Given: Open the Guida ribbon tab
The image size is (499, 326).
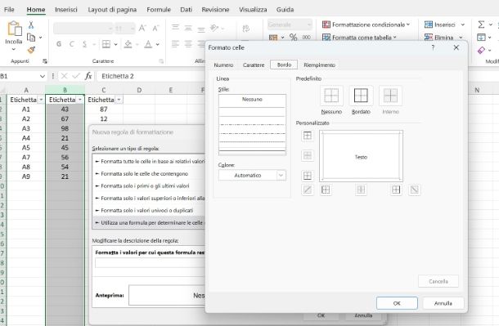Looking at the screenshot, I should click(285, 10).
